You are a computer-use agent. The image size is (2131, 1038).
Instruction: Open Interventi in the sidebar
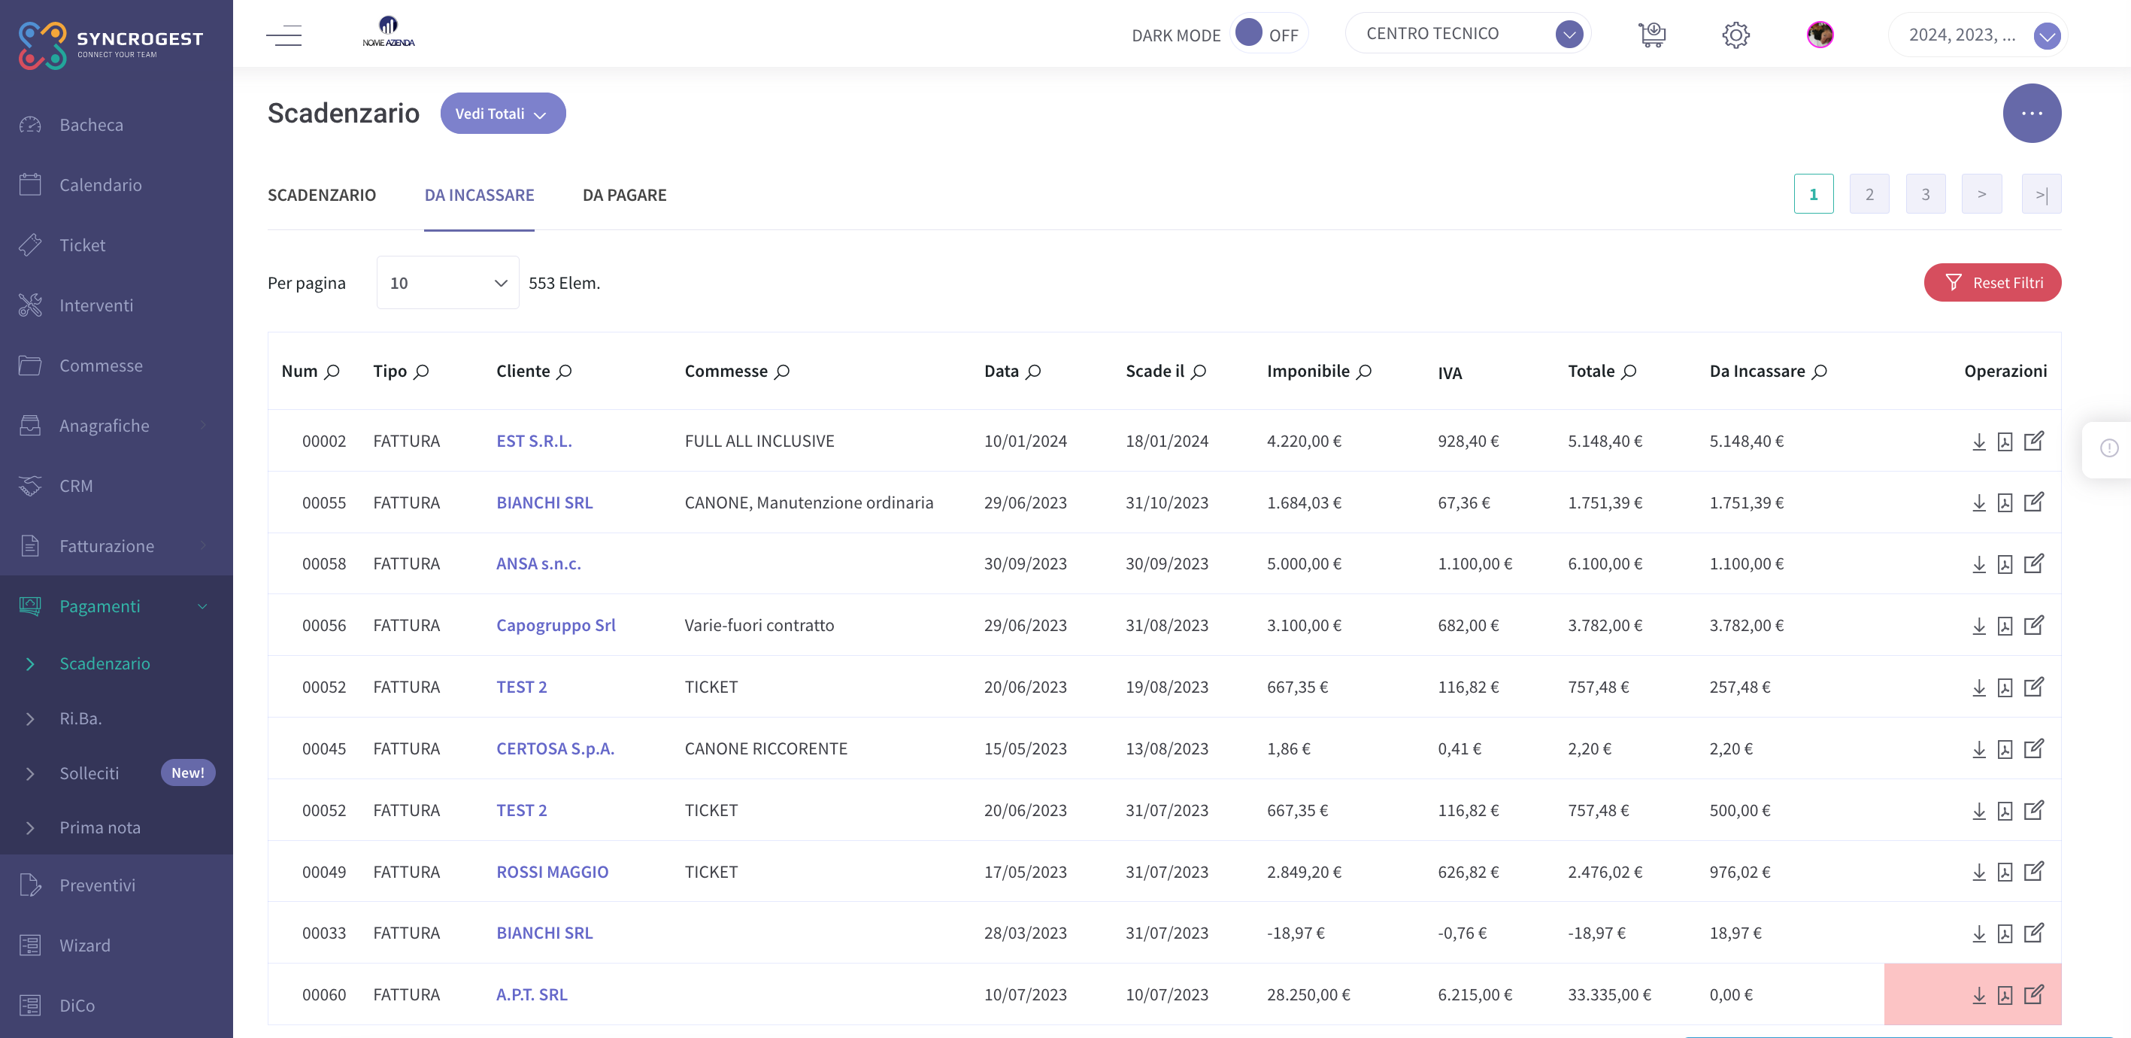pos(116,305)
